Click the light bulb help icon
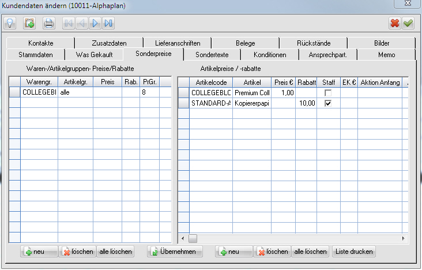Viewport: 422px width, 270px height. (10, 23)
